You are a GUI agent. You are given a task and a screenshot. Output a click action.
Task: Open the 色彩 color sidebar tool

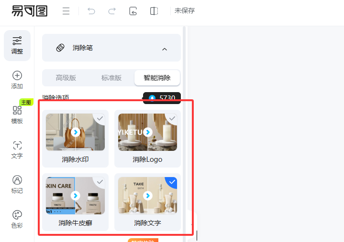click(17, 219)
